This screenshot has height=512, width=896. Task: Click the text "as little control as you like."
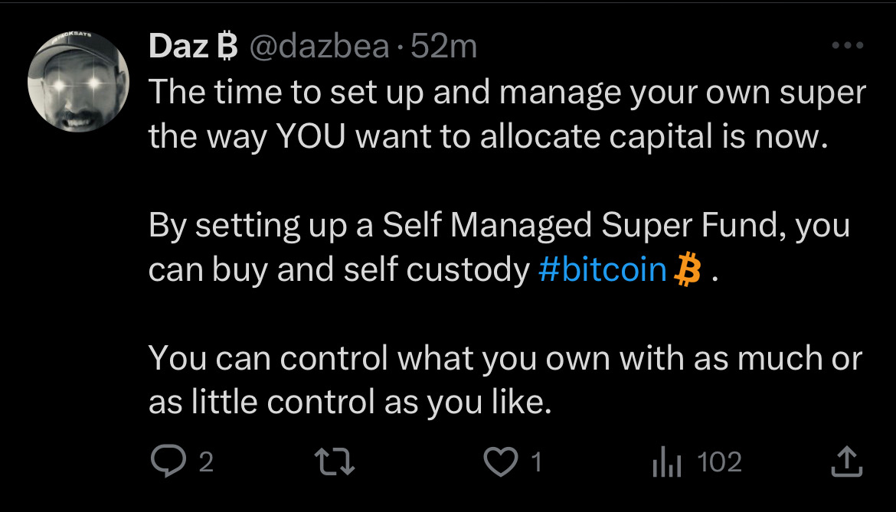(x=350, y=402)
